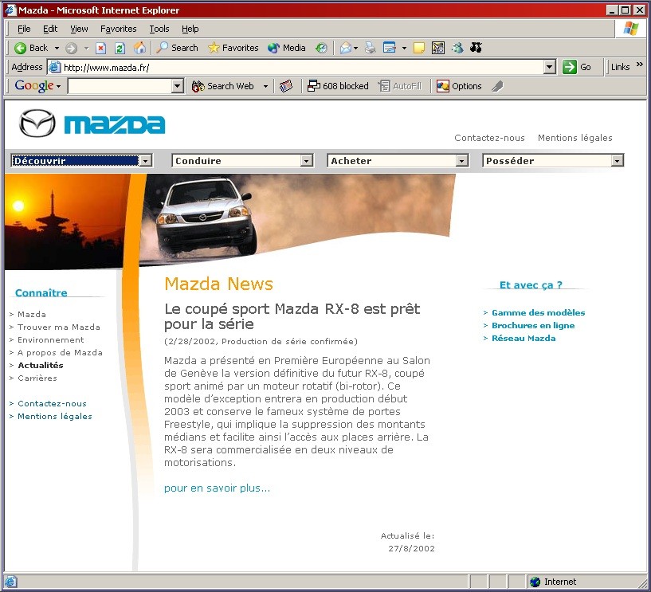651x592 pixels.
Task: Click the Messenger people icon
Action: 457,48
